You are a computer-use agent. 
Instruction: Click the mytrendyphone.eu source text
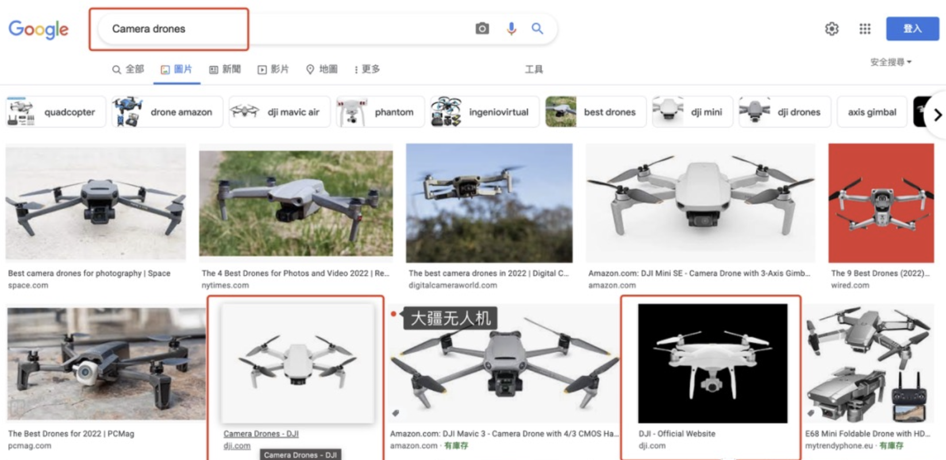pyautogui.click(x=839, y=446)
